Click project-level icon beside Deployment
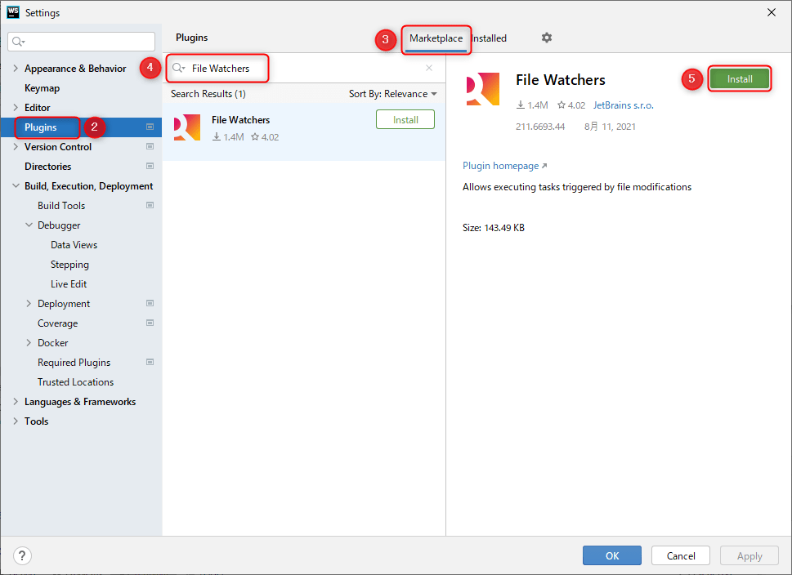This screenshot has height=575, width=792. pyautogui.click(x=150, y=303)
